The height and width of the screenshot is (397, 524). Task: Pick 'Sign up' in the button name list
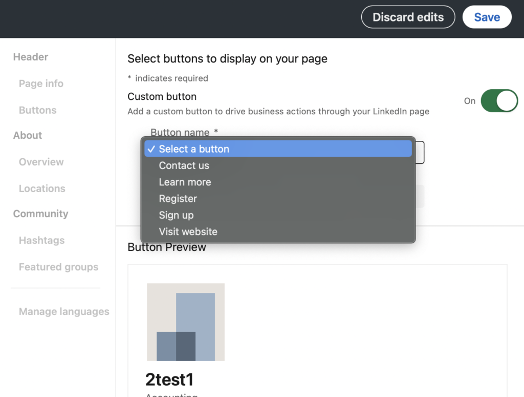point(176,215)
